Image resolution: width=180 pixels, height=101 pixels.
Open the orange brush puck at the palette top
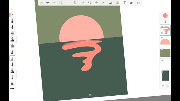(x=10, y=15)
